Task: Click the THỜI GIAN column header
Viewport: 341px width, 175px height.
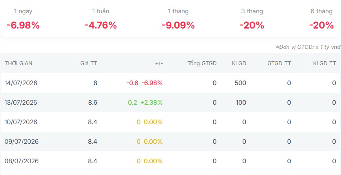Action: coord(18,63)
